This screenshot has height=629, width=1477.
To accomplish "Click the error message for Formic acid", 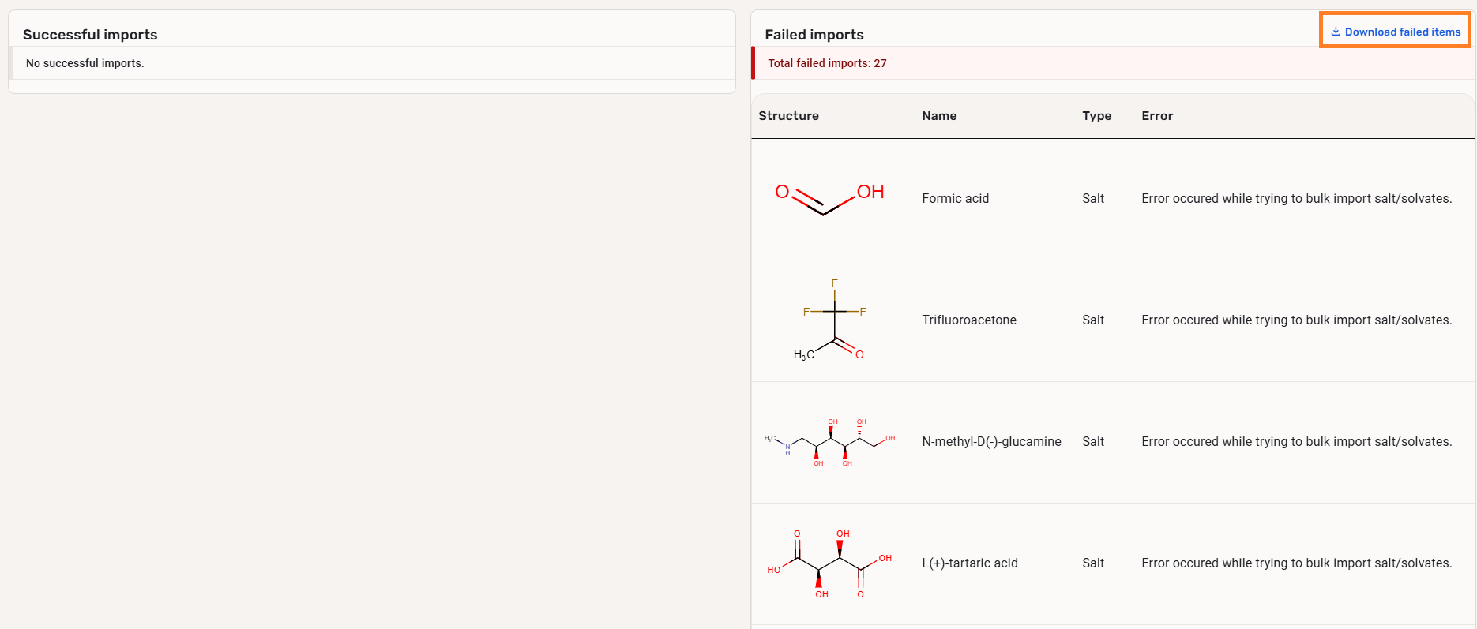I will coord(1296,199).
